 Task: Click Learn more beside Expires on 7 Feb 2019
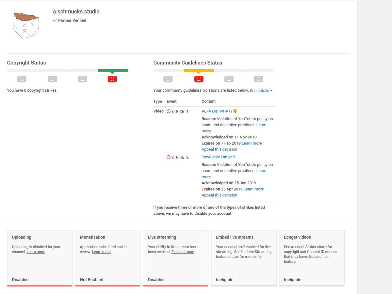point(252,143)
